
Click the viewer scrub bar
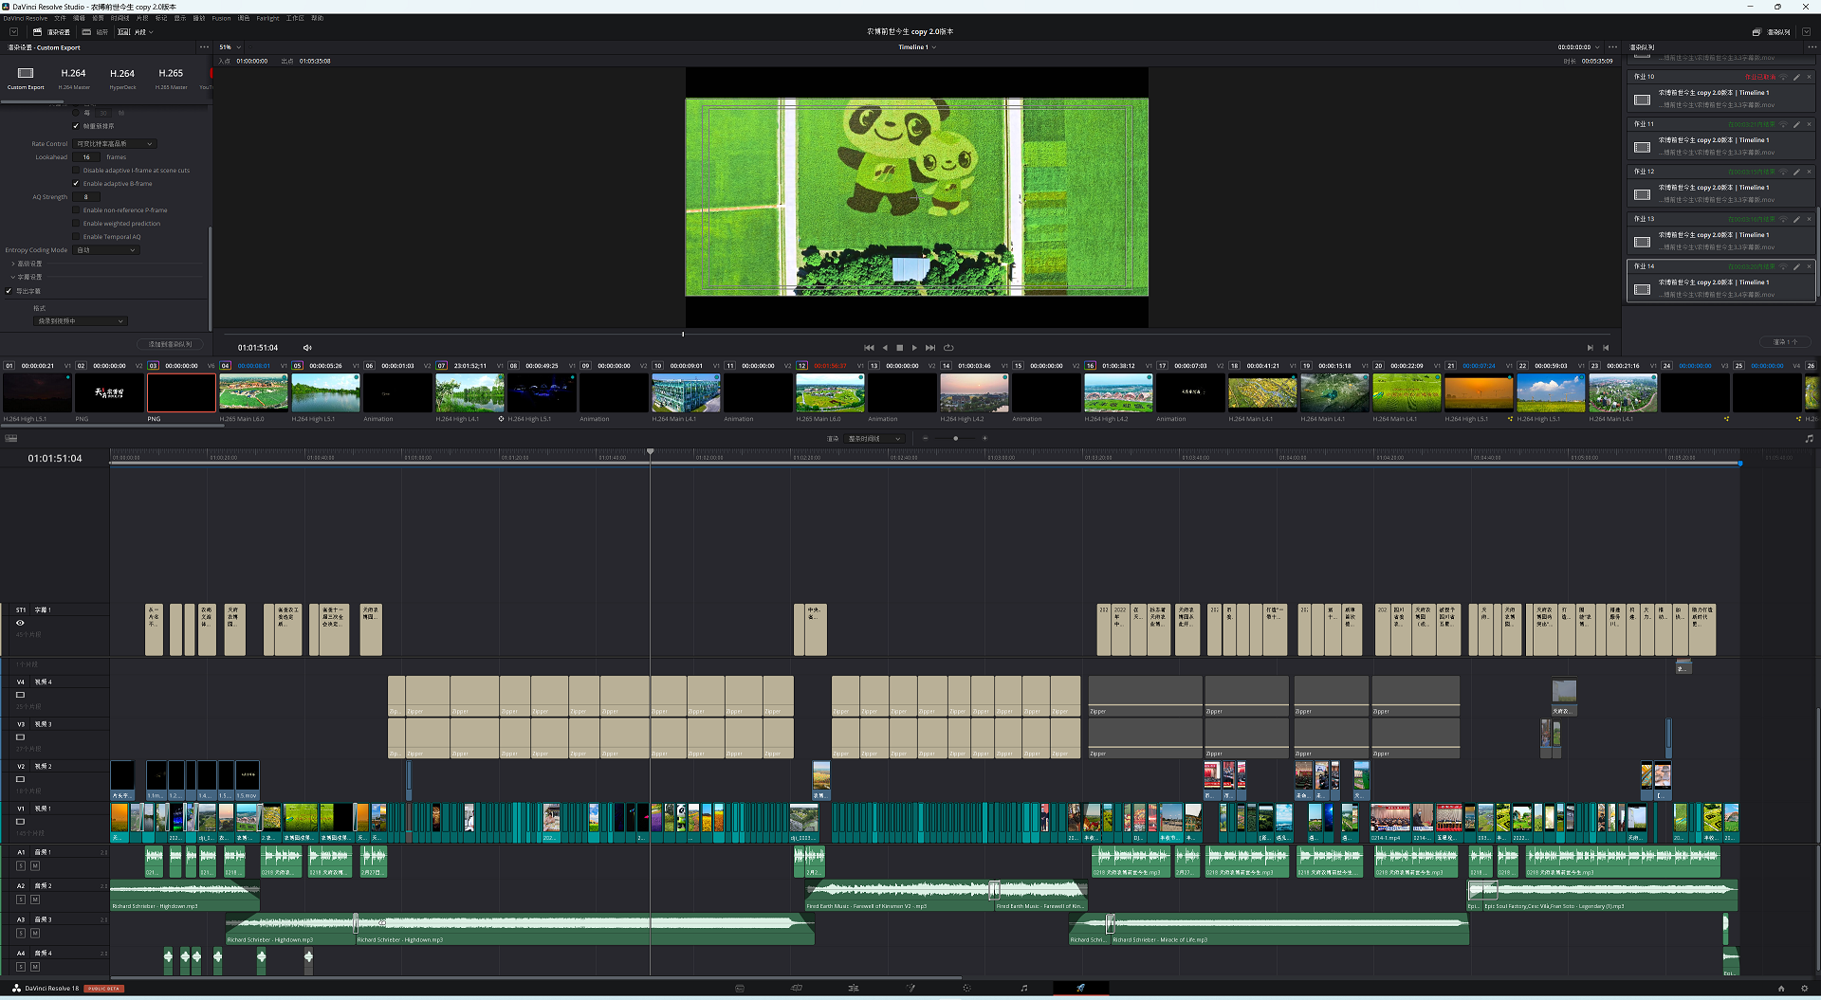(917, 334)
